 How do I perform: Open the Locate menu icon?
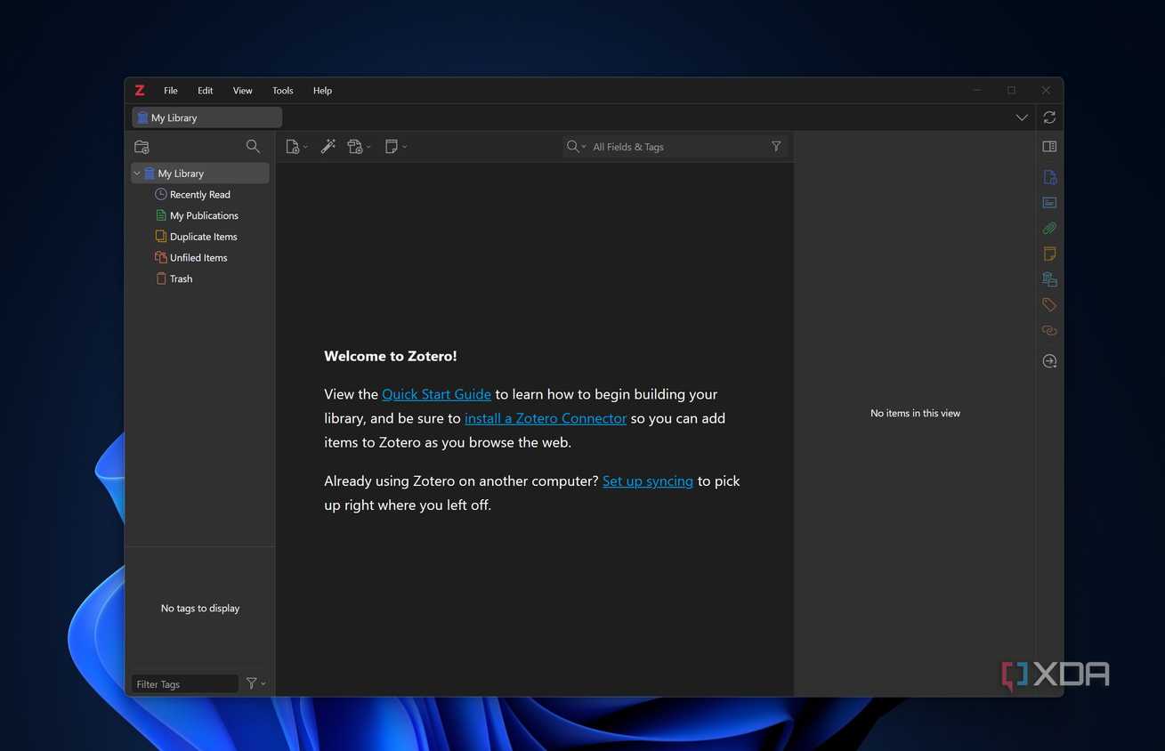point(1049,361)
